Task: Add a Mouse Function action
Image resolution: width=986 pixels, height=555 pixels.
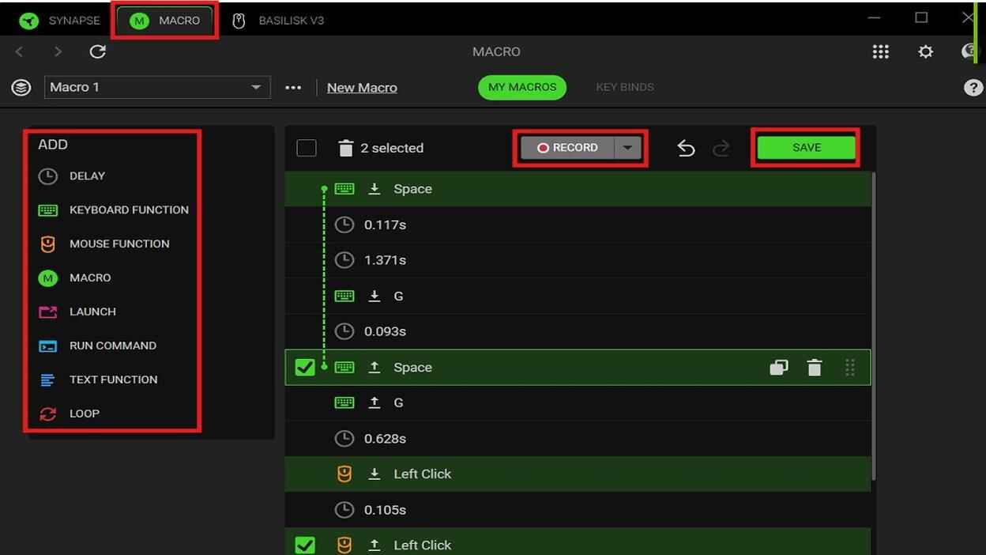Action: (x=103, y=244)
